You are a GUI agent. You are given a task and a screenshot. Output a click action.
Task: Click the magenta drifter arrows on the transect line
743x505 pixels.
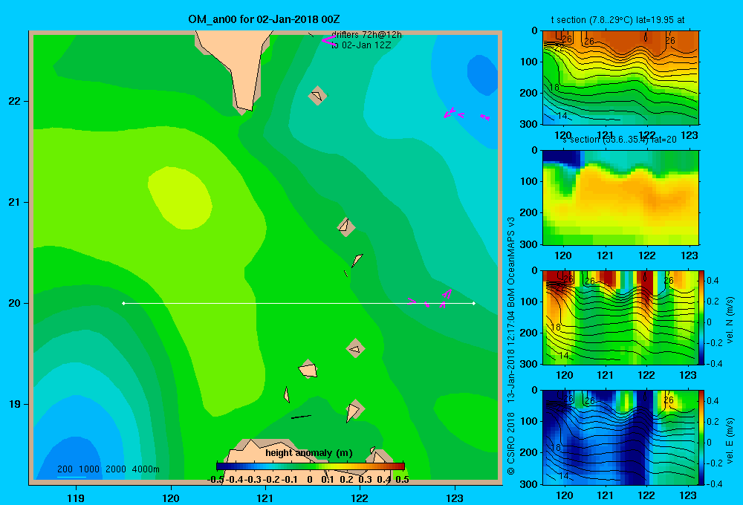pyautogui.click(x=430, y=299)
